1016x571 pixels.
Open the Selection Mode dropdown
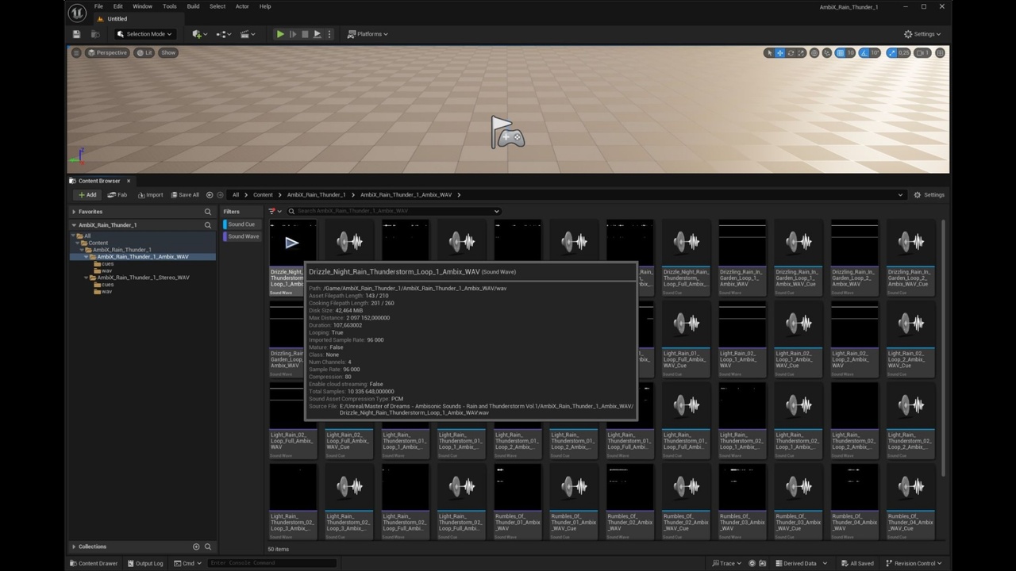pyautogui.click(x=144, y=34)
